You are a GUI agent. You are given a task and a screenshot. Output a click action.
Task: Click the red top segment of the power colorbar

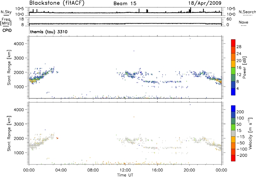233,43
